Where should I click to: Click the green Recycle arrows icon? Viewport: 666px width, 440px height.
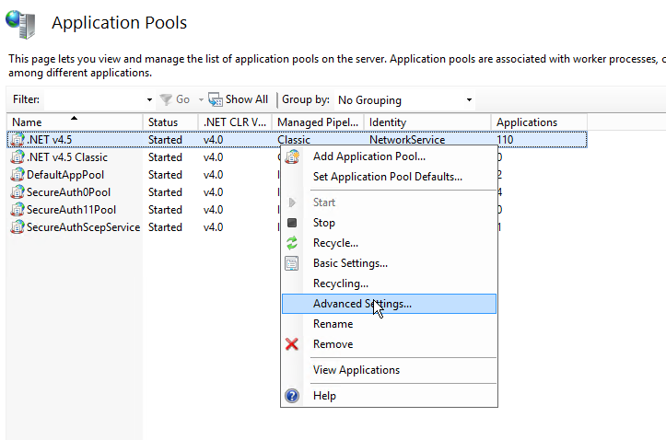[x=292, y=243]
